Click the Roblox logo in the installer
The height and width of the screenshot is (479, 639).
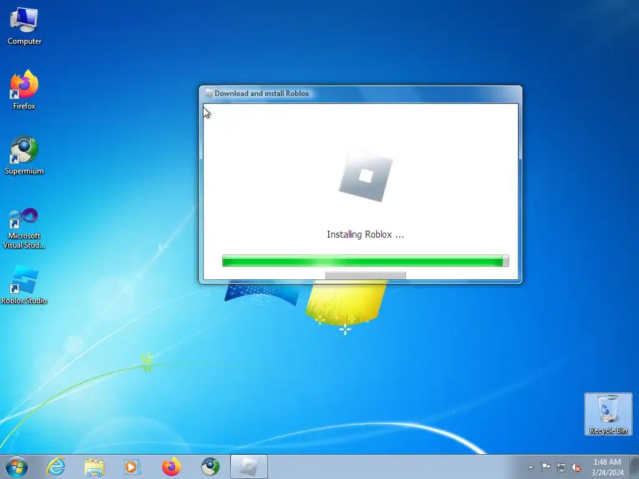[x=366, y=175]
